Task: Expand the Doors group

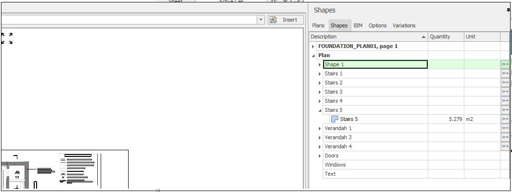Action: (320, 156)
